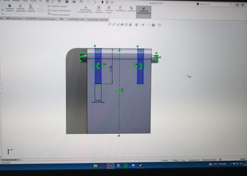Click the green circle taskbar icon
The width and height of the screenshot is (247, 176).
tap(126, 165)
